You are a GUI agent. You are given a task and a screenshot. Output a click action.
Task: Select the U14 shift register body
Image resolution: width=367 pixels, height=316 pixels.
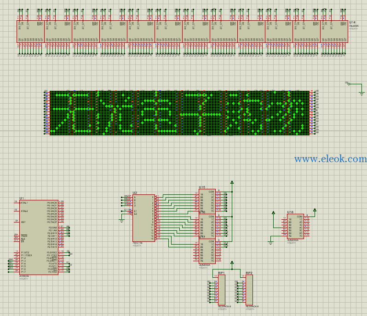click(334, 32)
